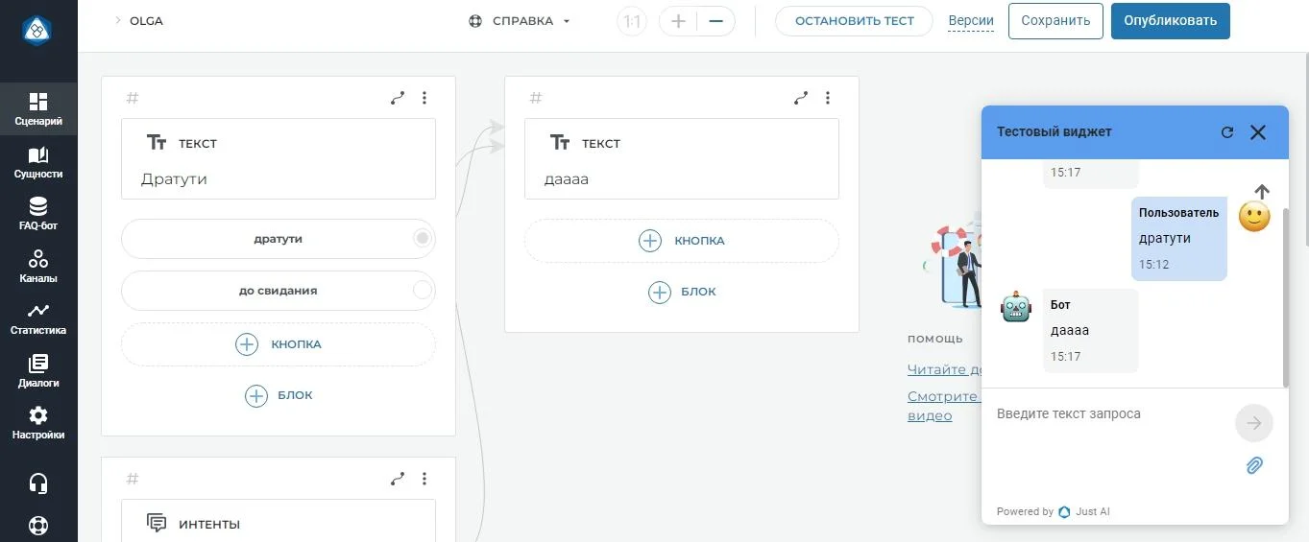Open the FAQ-бот section in sidebar
Image resolution: width=1309 pixels, height=542 pixels.
[x=38, y=214]
